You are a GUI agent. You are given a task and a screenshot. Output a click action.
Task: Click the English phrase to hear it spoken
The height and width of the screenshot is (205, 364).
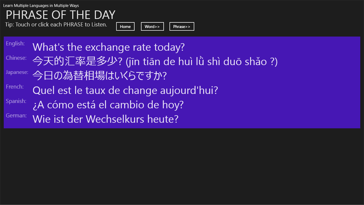click(108, 47)
